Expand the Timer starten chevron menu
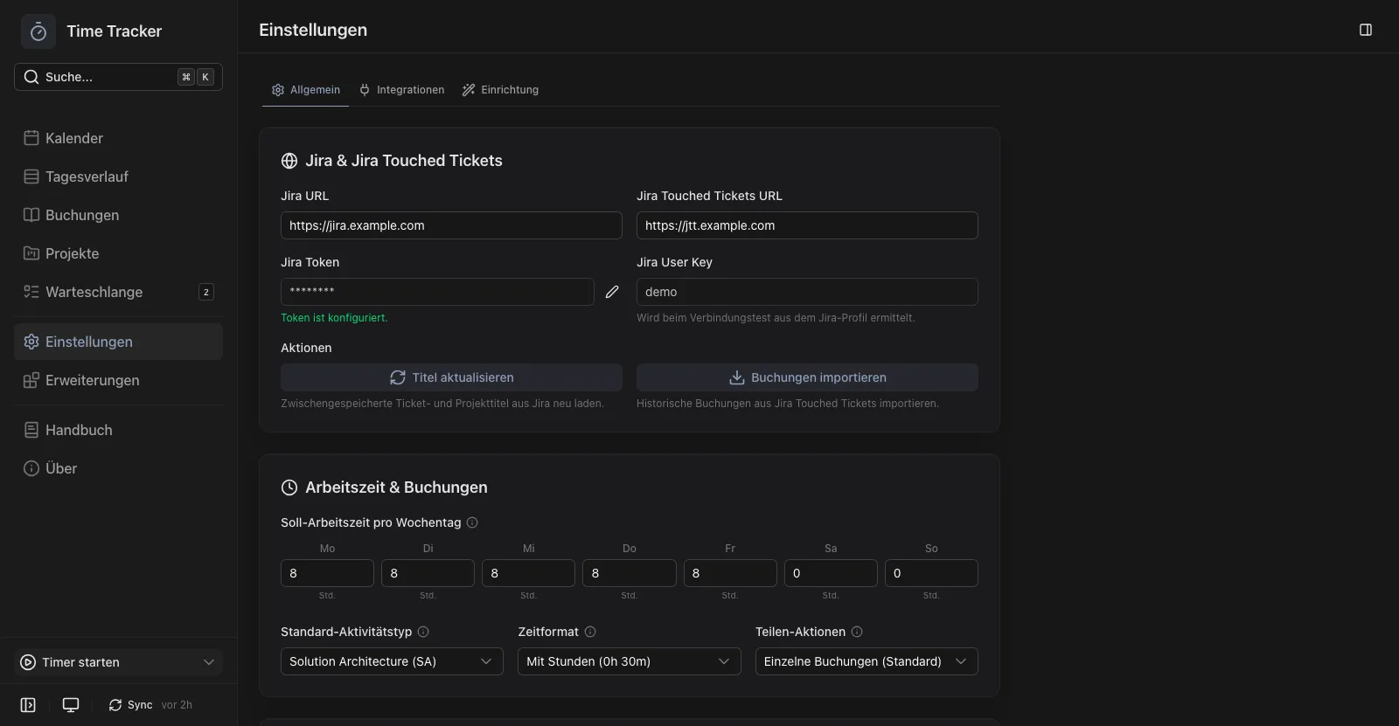The width and height of the screenshot is (1399, 726). tap(209, 662)
